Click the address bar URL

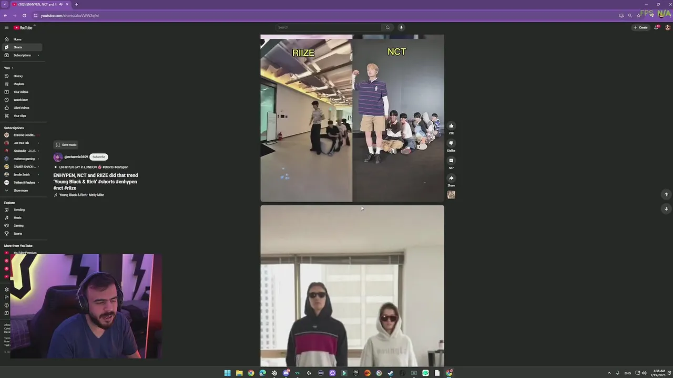tap(70, 16)
